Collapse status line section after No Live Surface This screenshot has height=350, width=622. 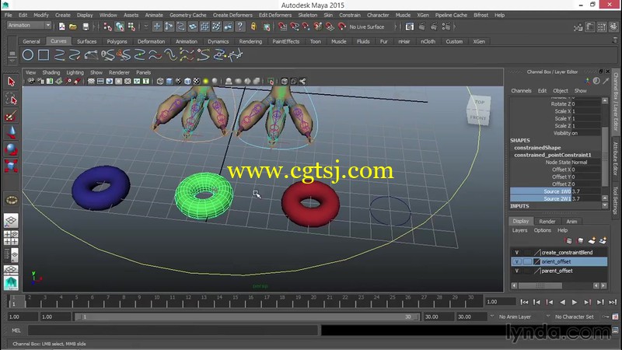pos(395,26)
